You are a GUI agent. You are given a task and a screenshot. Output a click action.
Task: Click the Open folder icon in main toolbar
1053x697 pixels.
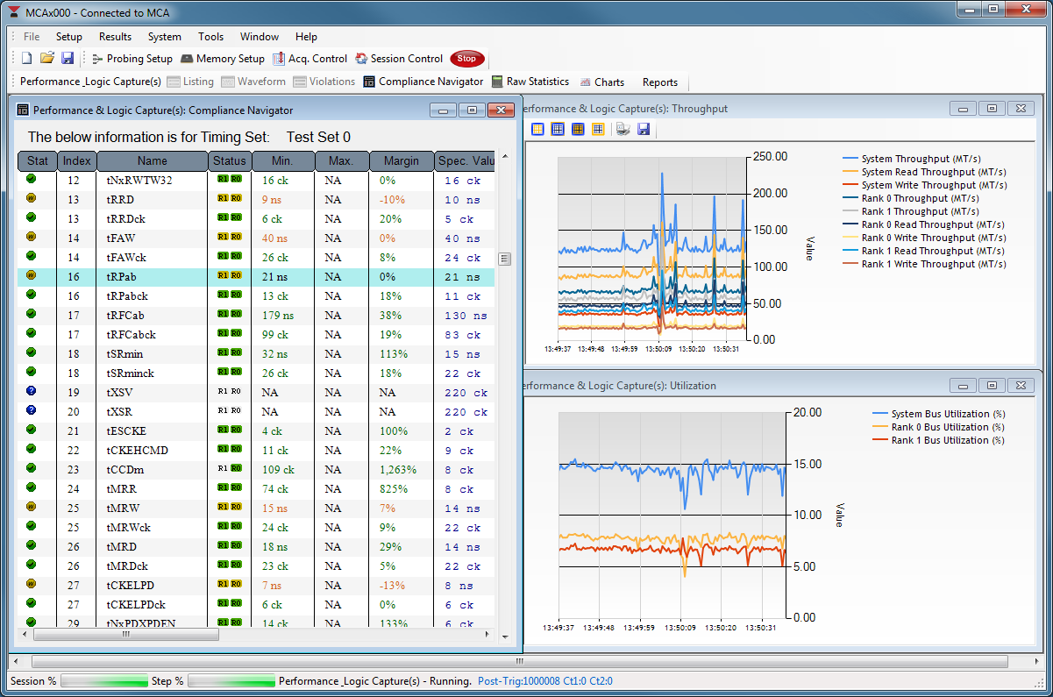pyautogui.click(x=47, y=59)
